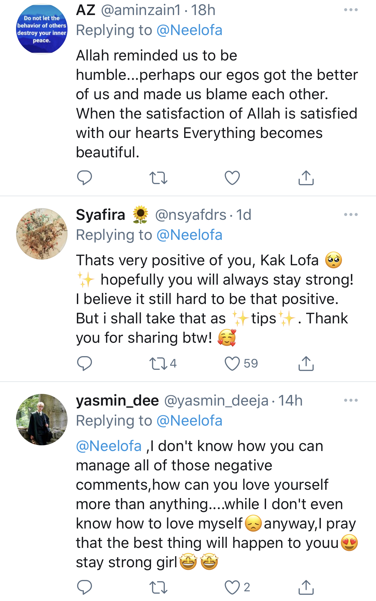The height and width of the screenshot is (601, 376).
Task: Share yasmin_dee's tweet
Action: (306, 587)
